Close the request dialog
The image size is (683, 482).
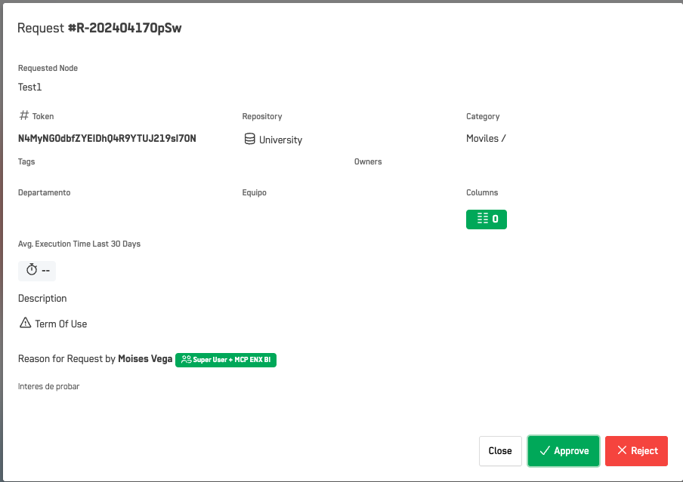[500, 450]
